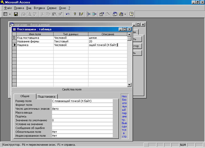Click the Microsoft Access key icon in title

coord(3,2)
